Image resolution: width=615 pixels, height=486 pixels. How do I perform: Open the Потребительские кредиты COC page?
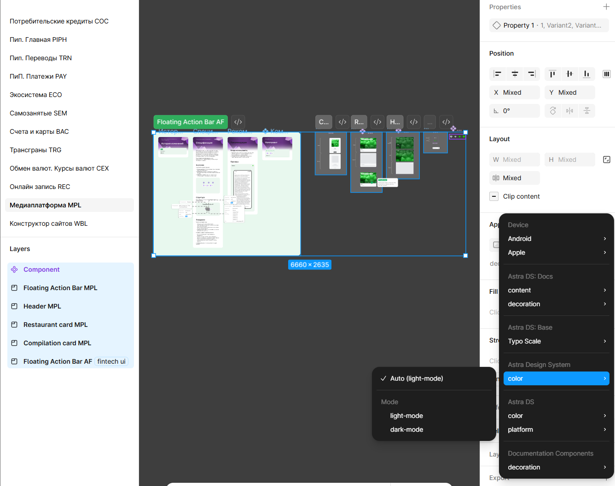70,21
